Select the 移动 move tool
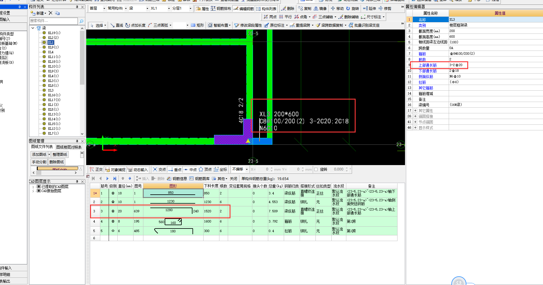 [x=337, y=9]
